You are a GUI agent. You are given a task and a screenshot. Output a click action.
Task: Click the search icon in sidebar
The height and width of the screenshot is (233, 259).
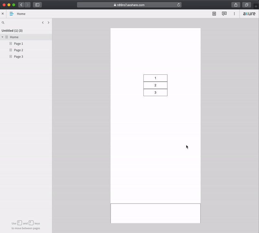coord(3,23)
